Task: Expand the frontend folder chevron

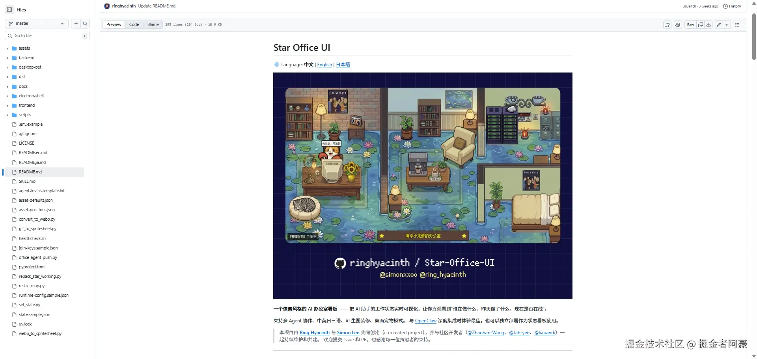Action: [x=7, y=106]
